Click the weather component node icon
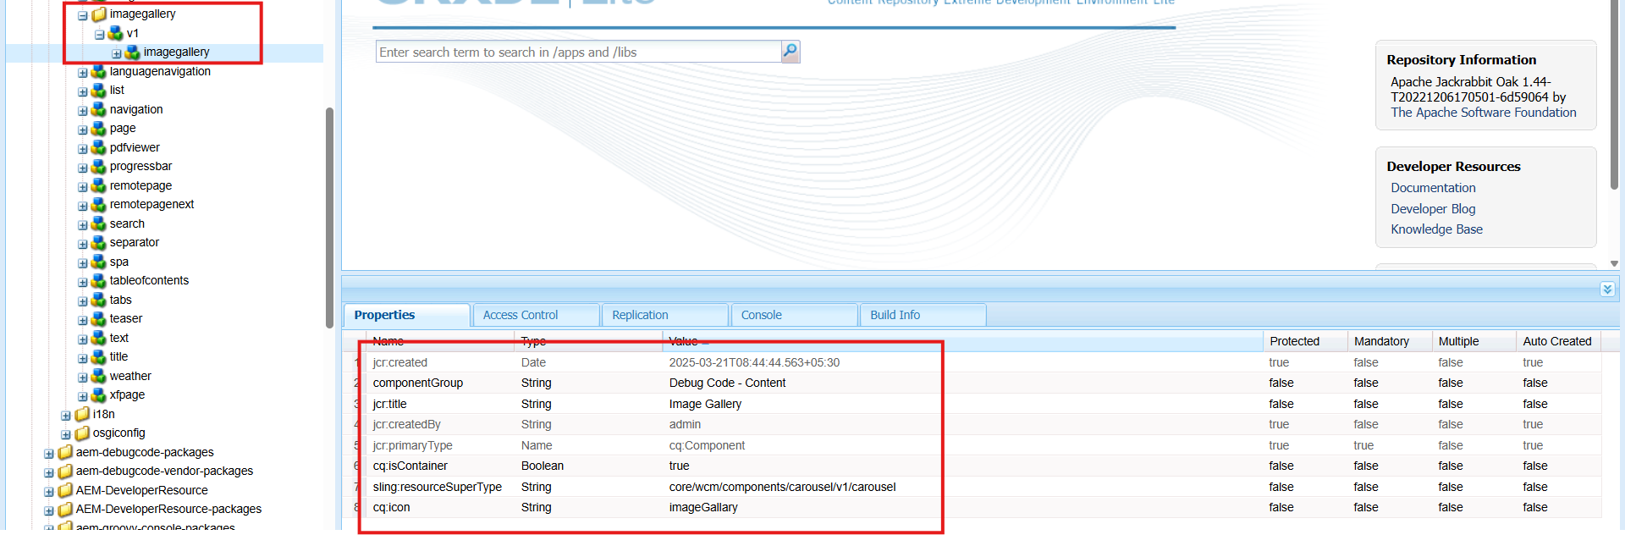The height and width of the screenshot is (535, 1625). (x=99, y=376)
